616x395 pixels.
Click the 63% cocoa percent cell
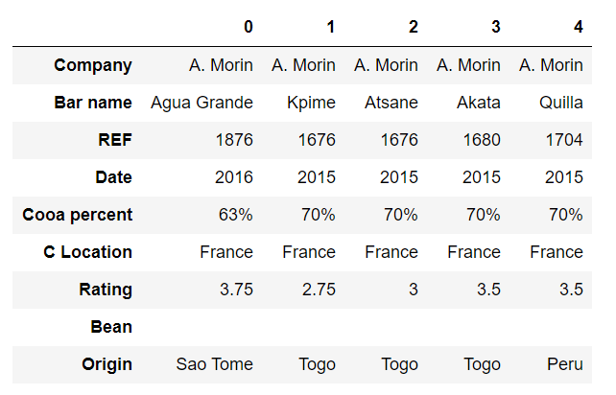[x=235, y=215]
